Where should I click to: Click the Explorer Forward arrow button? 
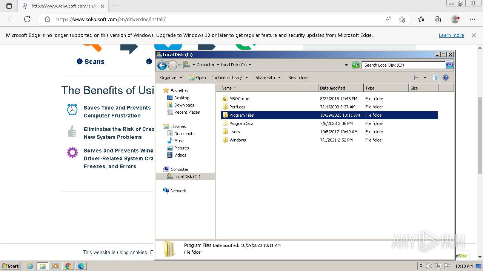[x=172, y=65]
